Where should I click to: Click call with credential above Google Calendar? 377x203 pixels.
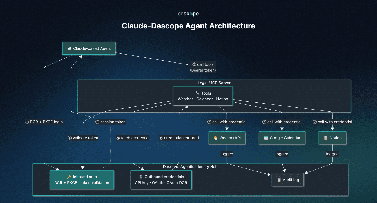[x=282, y=122]
